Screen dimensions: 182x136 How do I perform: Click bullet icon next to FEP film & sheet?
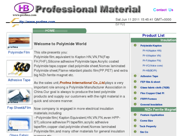(x=135, y=82)
